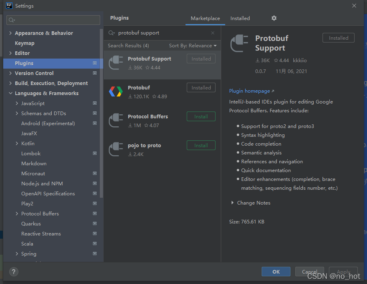Screen dimensions: 367x284
Task: Focus the settings search field
Action: (x=53, y=20)
